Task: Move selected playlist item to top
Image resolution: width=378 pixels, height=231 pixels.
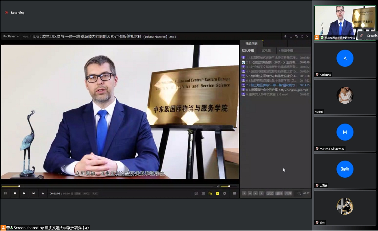Action: (244, 193)
